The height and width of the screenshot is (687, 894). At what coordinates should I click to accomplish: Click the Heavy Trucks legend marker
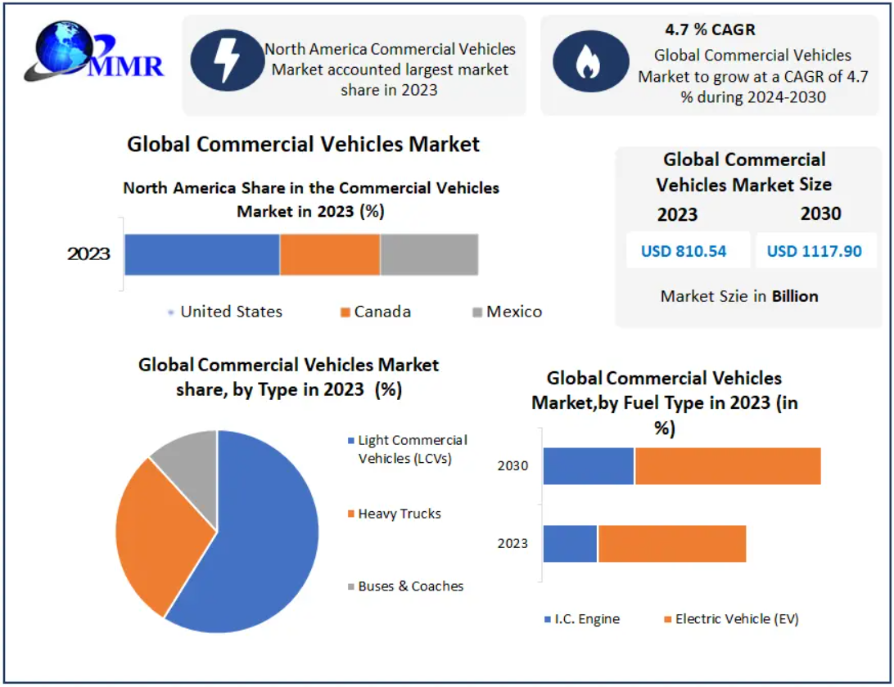coord(351,514)
